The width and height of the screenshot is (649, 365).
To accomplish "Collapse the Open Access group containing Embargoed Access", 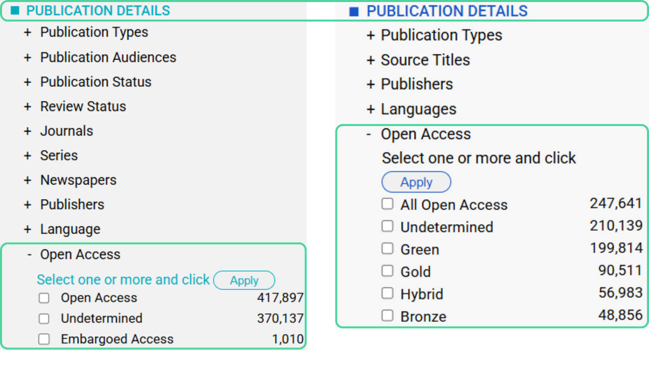I will [29, 255].
